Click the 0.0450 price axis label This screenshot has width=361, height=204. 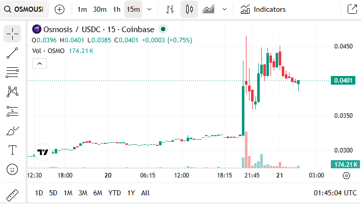coord(343,46)
